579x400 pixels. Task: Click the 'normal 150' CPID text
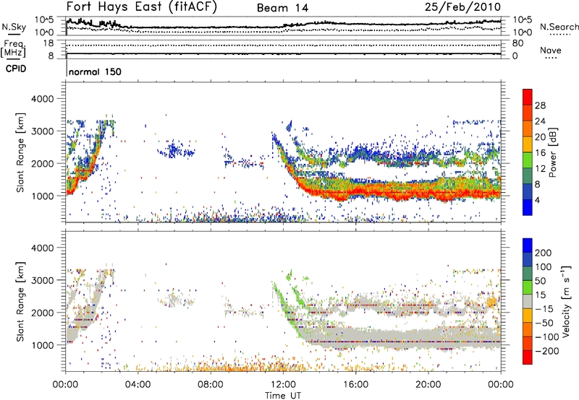click(x=96, y=71)
